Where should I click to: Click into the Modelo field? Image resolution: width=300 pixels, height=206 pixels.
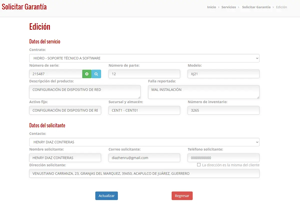pyautogui.click(x=223, y=74)
